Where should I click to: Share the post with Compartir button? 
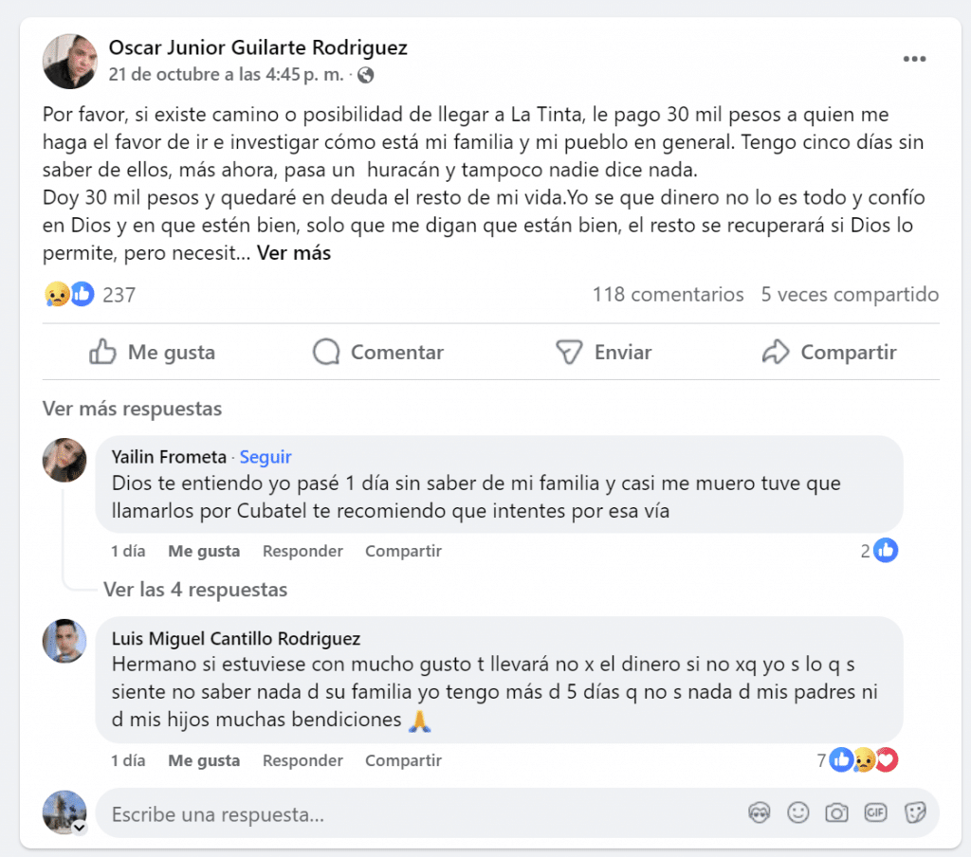click(x=829, y=352)
